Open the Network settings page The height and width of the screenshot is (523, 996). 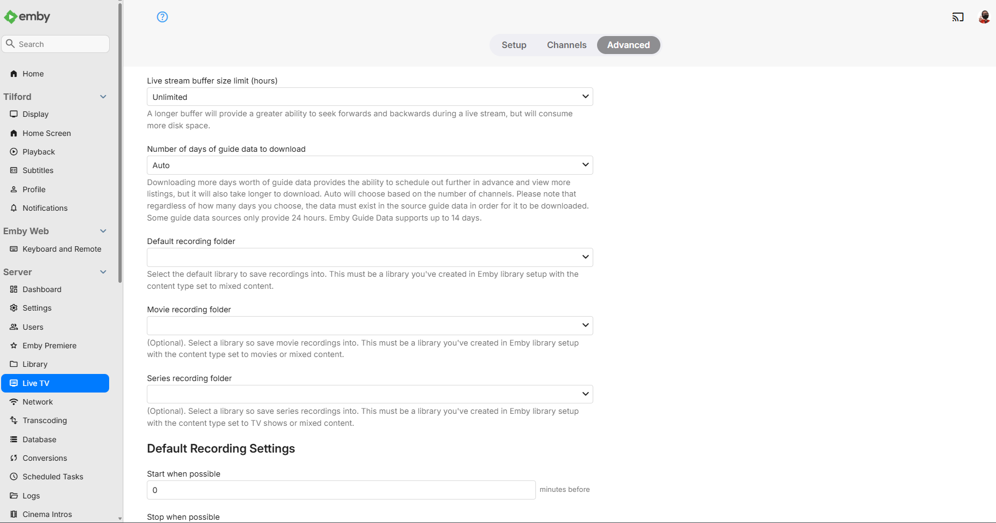(x=38, y=402)
